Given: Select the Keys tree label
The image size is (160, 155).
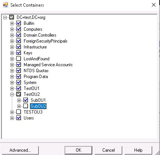Looking at the screenshot, I should pos(28,53).
